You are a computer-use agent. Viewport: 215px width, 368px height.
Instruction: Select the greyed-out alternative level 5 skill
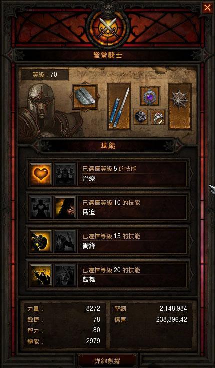click(65, 174)
